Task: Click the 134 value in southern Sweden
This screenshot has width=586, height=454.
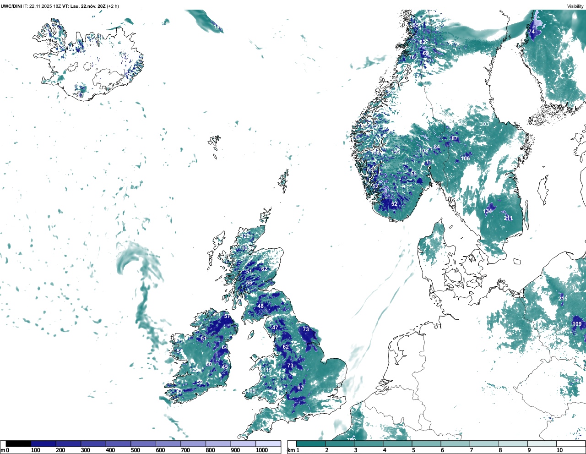Action: point(488,211)
